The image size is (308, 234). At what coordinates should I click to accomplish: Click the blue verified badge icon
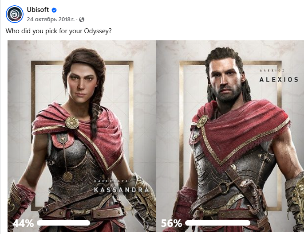(54, 10)
